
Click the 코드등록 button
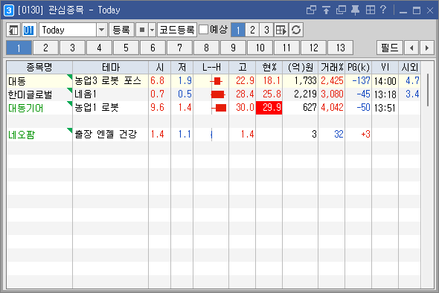[x=177, y=30]
